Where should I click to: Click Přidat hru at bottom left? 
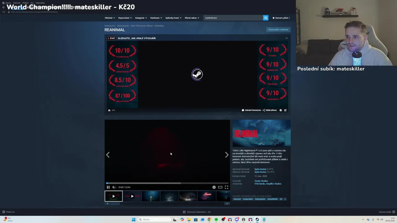click(x=9, y=212)
